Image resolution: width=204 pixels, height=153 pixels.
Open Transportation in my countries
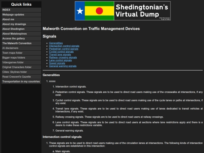(x=21, y=82)
